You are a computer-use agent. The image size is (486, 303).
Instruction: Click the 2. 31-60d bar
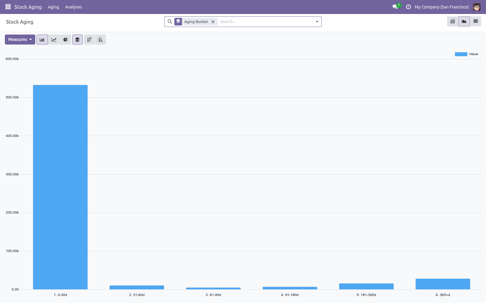coord(137,287)
